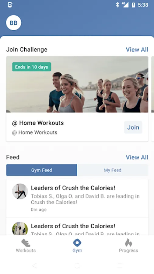The height and width of the screenshot is (274, 154).
Task: Tap the Gym icon in bottom bar
Action: click(x=77, y=243)
